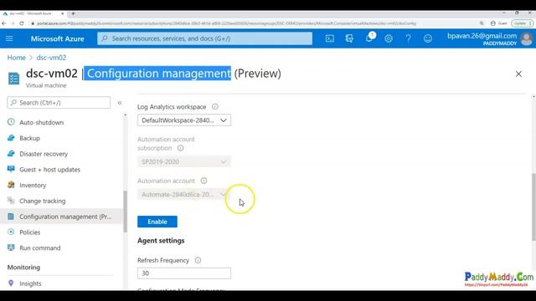This screenshot has width=536, height=301.
Task: Click the Inventory icon
Action: click(x=11, y=185)
